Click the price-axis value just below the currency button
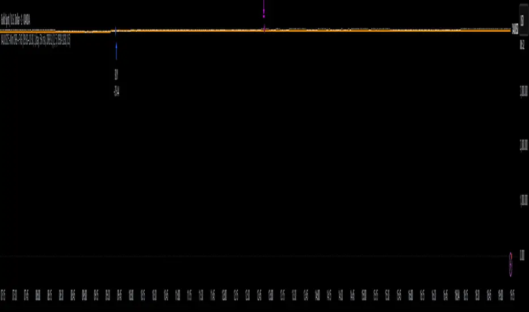The image size is (529, 312). 522,44
